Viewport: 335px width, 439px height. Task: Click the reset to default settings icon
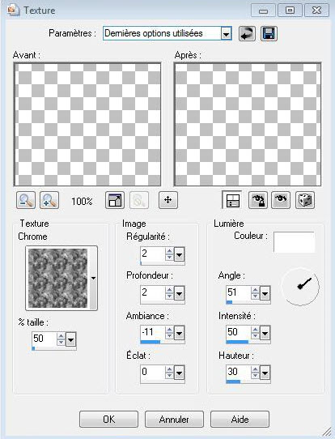pyautogui.click(x=247, y=33)
